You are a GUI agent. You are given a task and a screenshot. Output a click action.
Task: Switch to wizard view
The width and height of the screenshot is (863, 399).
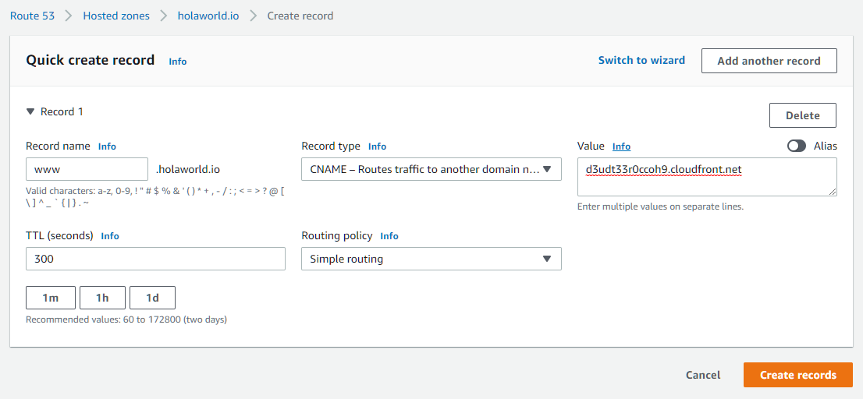[641, 60]
